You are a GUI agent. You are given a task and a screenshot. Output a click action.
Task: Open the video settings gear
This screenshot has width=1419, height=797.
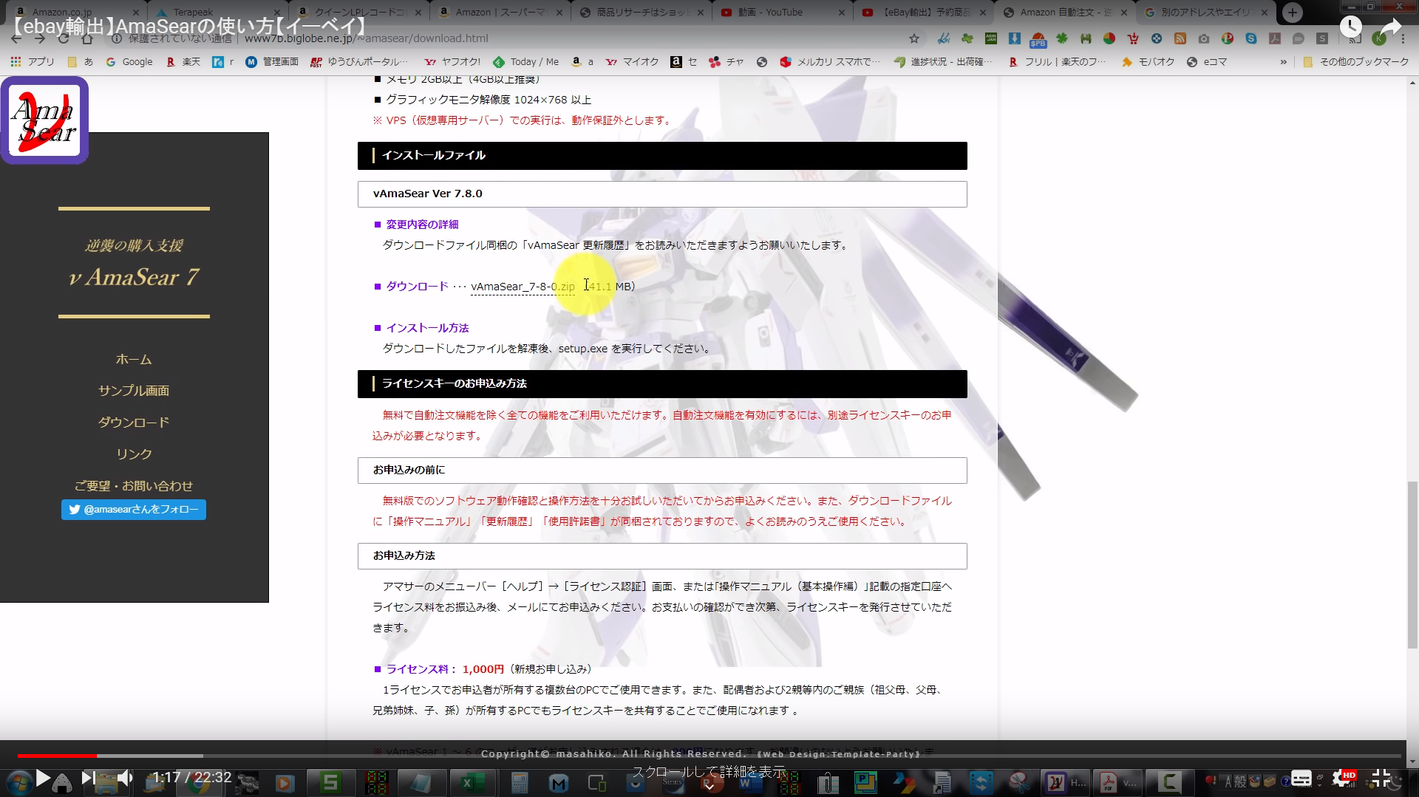coord(1341,778)
